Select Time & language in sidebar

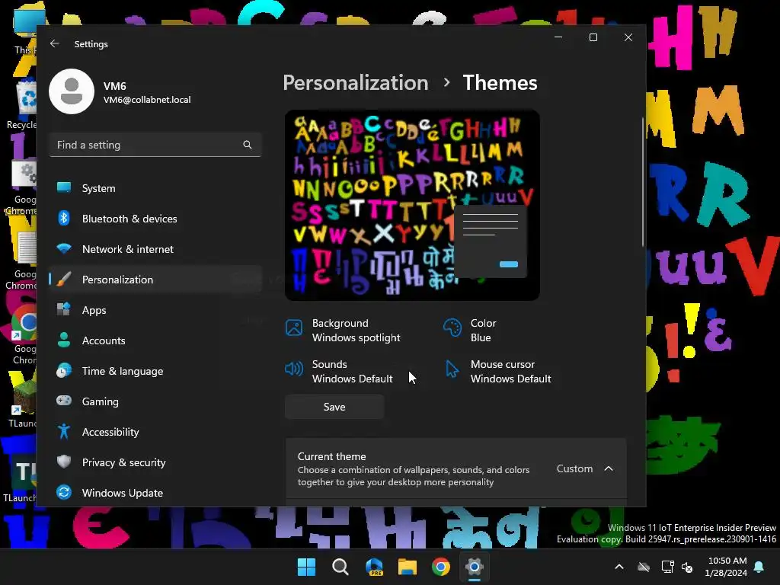coord(155,371)
